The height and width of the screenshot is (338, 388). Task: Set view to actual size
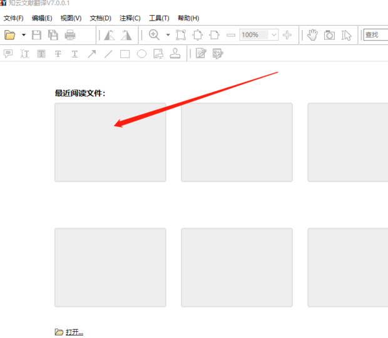(181, 35)
